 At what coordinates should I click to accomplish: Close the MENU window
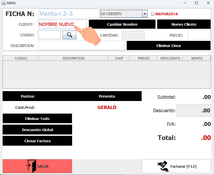point(208,3)
